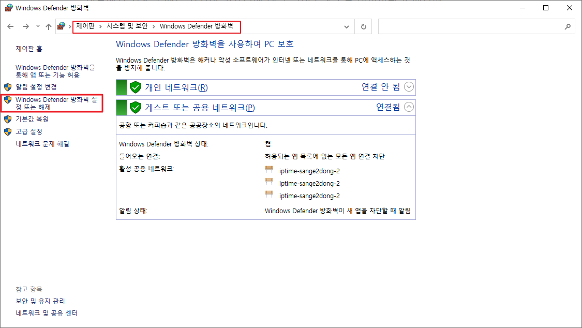Image resolution: width=582 pixels, height=328 pixels.
Task: Minimize the Windows Defender 방화벽 window
Action: coord(523,8)
